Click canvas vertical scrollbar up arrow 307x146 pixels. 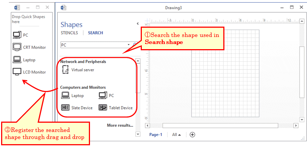click(302, 21)
